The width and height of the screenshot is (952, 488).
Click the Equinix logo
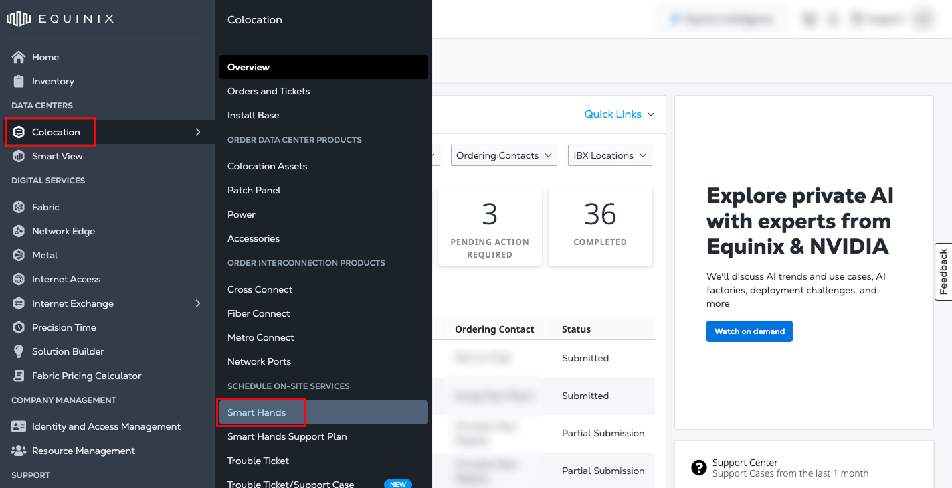[x=60, y=19]
